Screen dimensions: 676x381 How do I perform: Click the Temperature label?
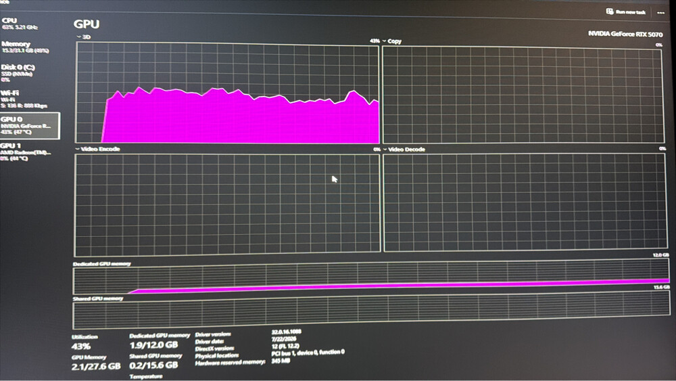[x=146, y=377]
